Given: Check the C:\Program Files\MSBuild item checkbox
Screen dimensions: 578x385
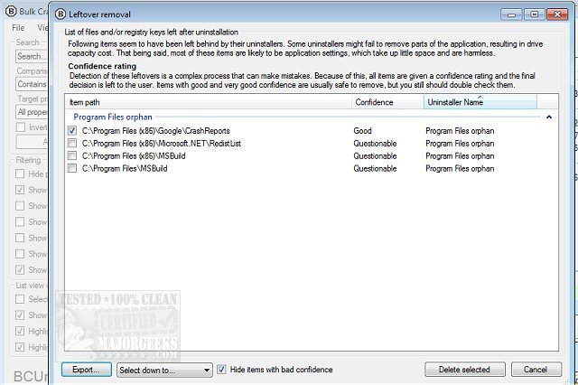Looking at the screenshot, I should tap(72, 168).
